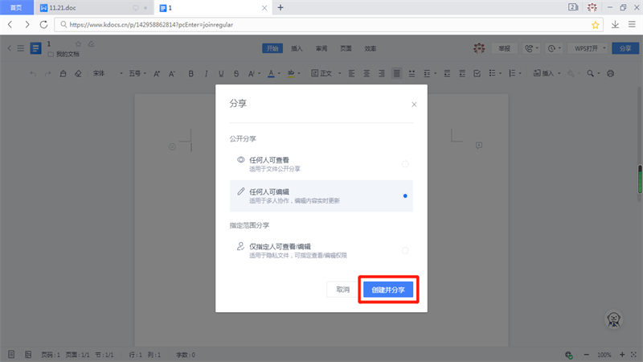Center align text
The image size is (643, 362).
pyautogui.click(x=367, y=73)
